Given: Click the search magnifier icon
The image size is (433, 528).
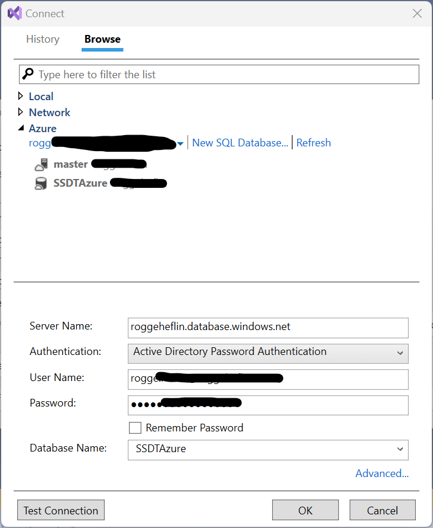Looking at the screenshot, I should pyautogui.click(x=28, y=74).
